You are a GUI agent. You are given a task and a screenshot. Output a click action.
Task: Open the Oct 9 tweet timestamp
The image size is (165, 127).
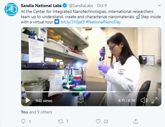(x=102, y=6)
